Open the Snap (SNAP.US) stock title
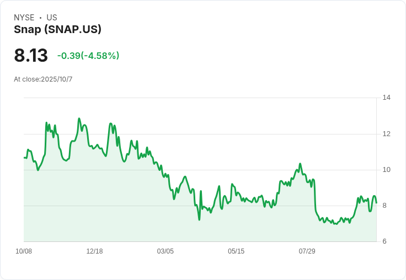 coord(57,30)
